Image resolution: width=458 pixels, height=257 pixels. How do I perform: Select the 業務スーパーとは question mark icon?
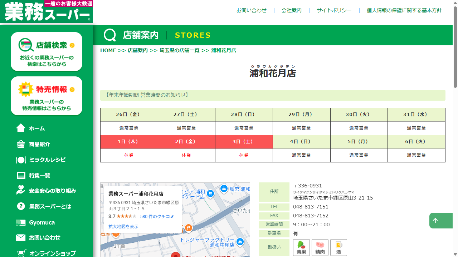pyautogui.click(x=21, y=206)
